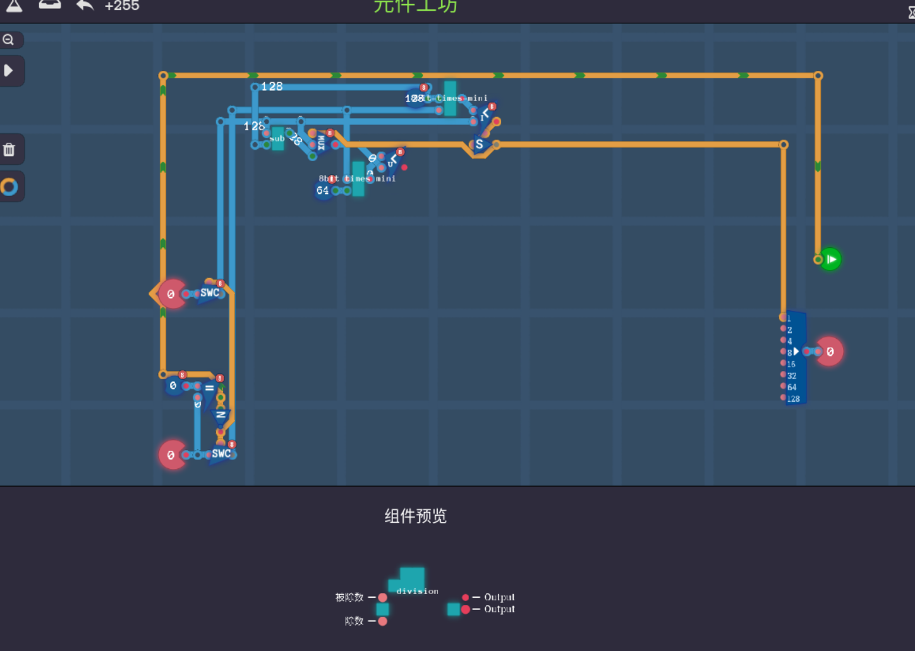Select the constant 64 component
The image size is (915, 651).
click(323, 190)
